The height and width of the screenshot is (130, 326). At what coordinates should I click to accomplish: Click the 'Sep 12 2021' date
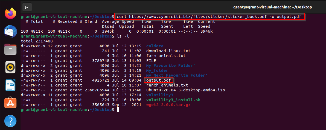[127, 105]
